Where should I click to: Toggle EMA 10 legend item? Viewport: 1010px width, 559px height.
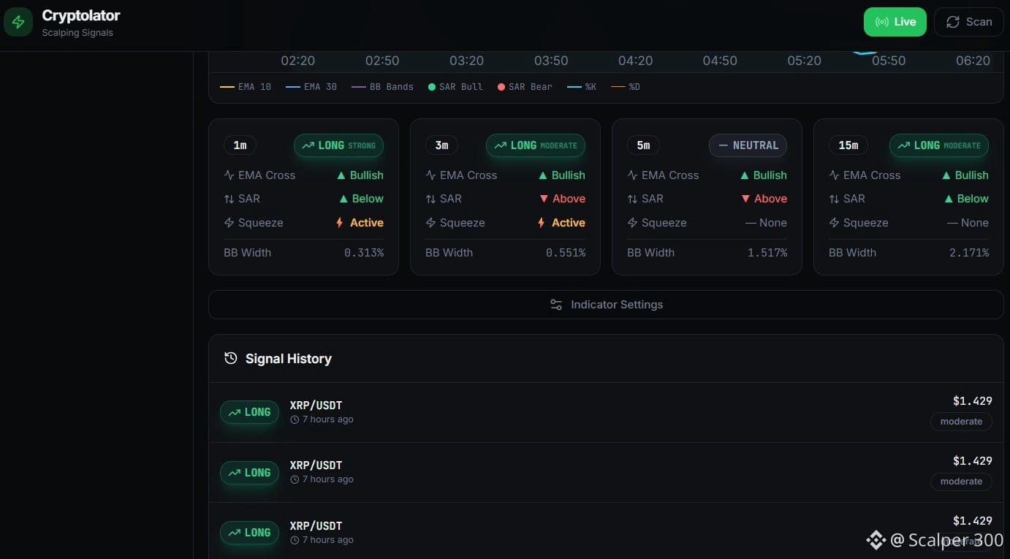(x=246, y=87)
